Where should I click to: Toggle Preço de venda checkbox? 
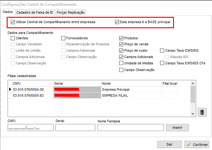121,44
